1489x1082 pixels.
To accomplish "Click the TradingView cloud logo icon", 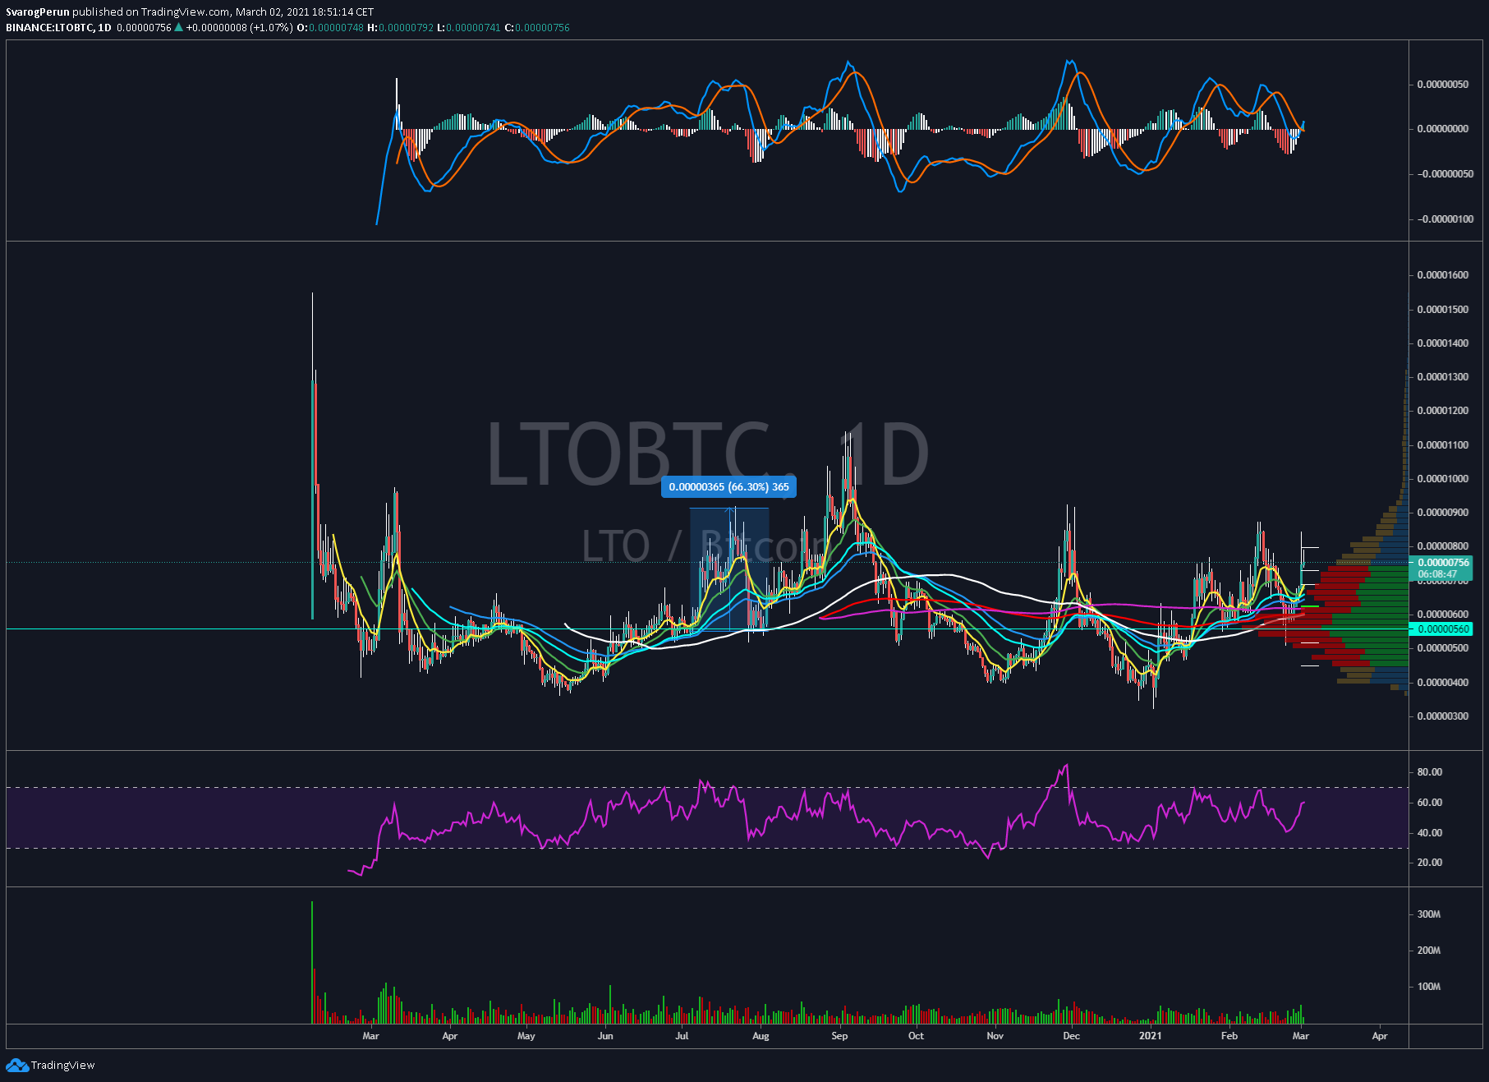I will tap(16, 1065).
